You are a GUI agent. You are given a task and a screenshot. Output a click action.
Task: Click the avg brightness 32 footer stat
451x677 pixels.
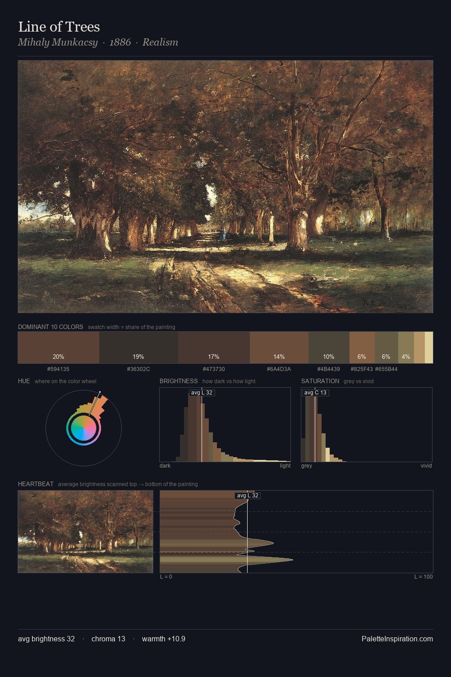coord(46,639)
